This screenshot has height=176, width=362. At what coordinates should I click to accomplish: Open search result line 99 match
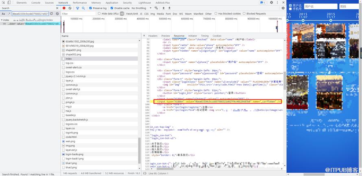point(30,24)
